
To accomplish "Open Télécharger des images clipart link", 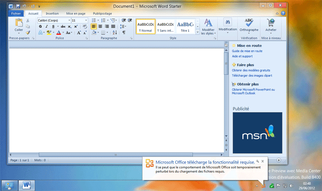I will click(x=252, y=75).
